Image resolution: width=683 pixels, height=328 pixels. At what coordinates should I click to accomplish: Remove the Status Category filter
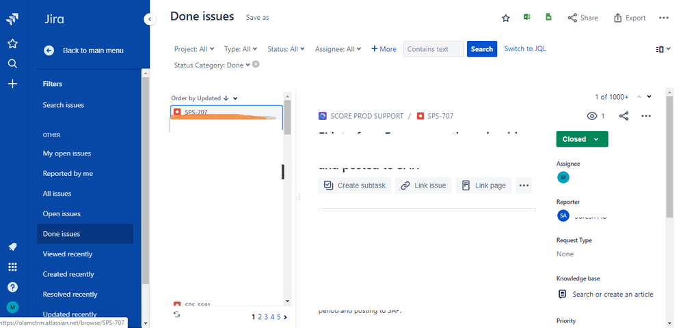pos(256,64)
